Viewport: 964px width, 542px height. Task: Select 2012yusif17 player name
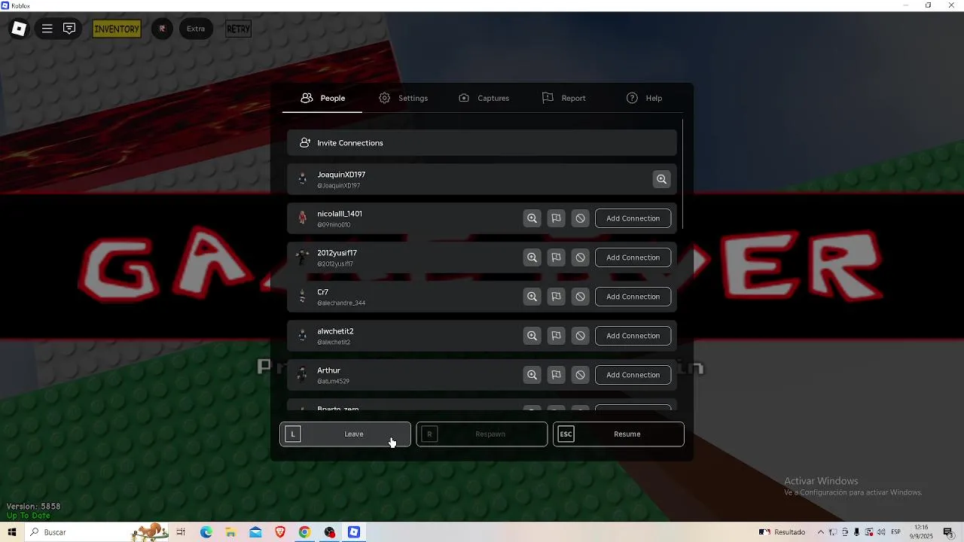[x=337, y=253]
